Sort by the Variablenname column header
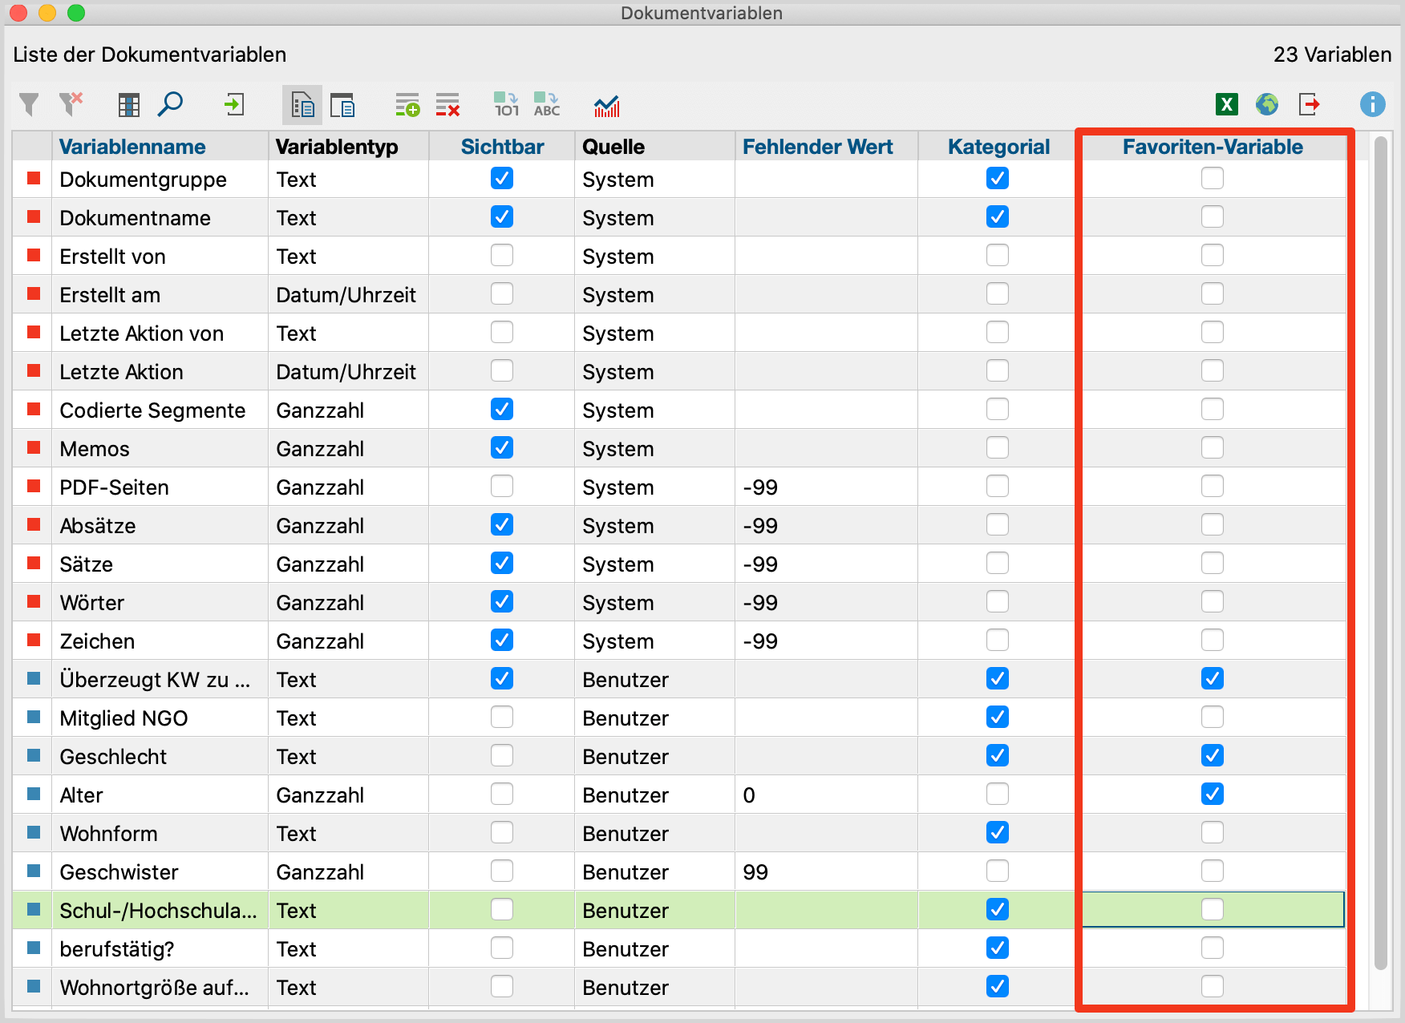Image resolution: width=1405 pixels, height=1023 pixels. tap(132, 147)
